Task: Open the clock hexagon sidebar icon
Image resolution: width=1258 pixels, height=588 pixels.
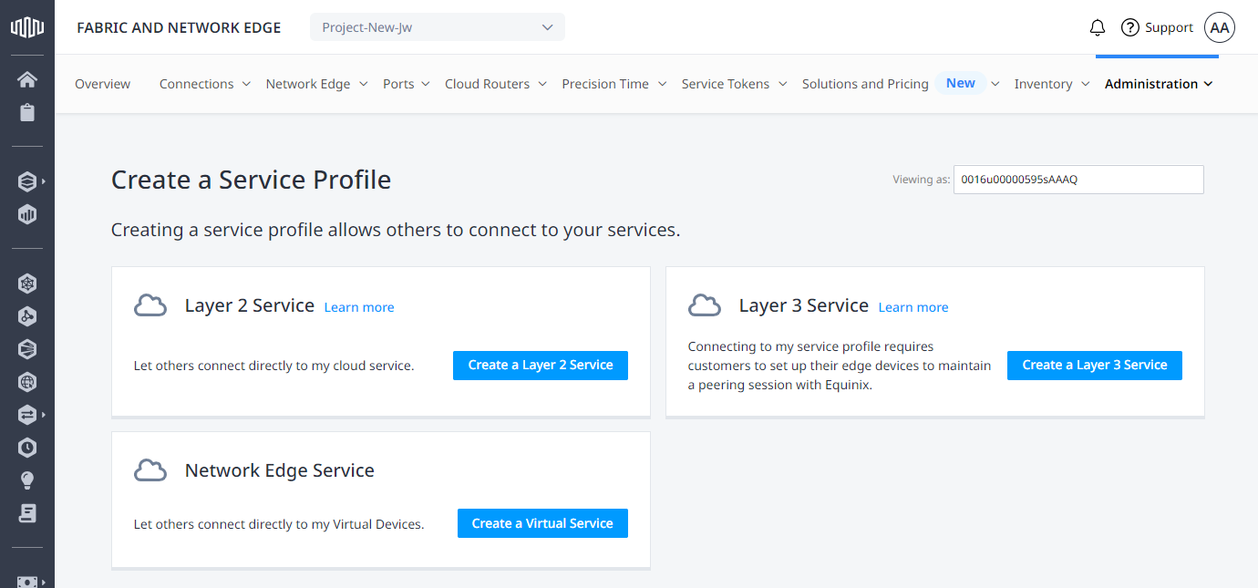Action: tap(27, 448)
